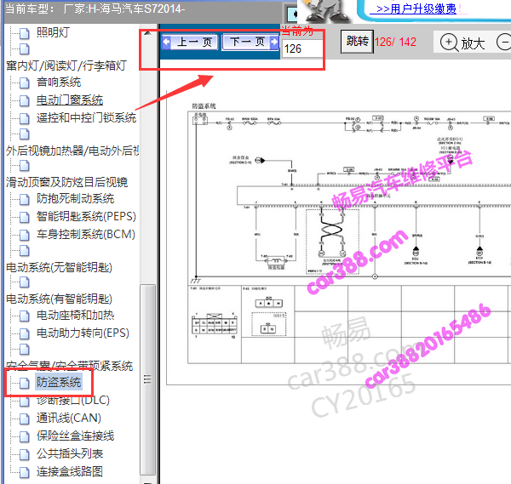Screen dimensions: 511x484
Task: Click document icon above 安全气囊/安全带预紧系统
Action: pyautogui.click(x=24, y=349)
